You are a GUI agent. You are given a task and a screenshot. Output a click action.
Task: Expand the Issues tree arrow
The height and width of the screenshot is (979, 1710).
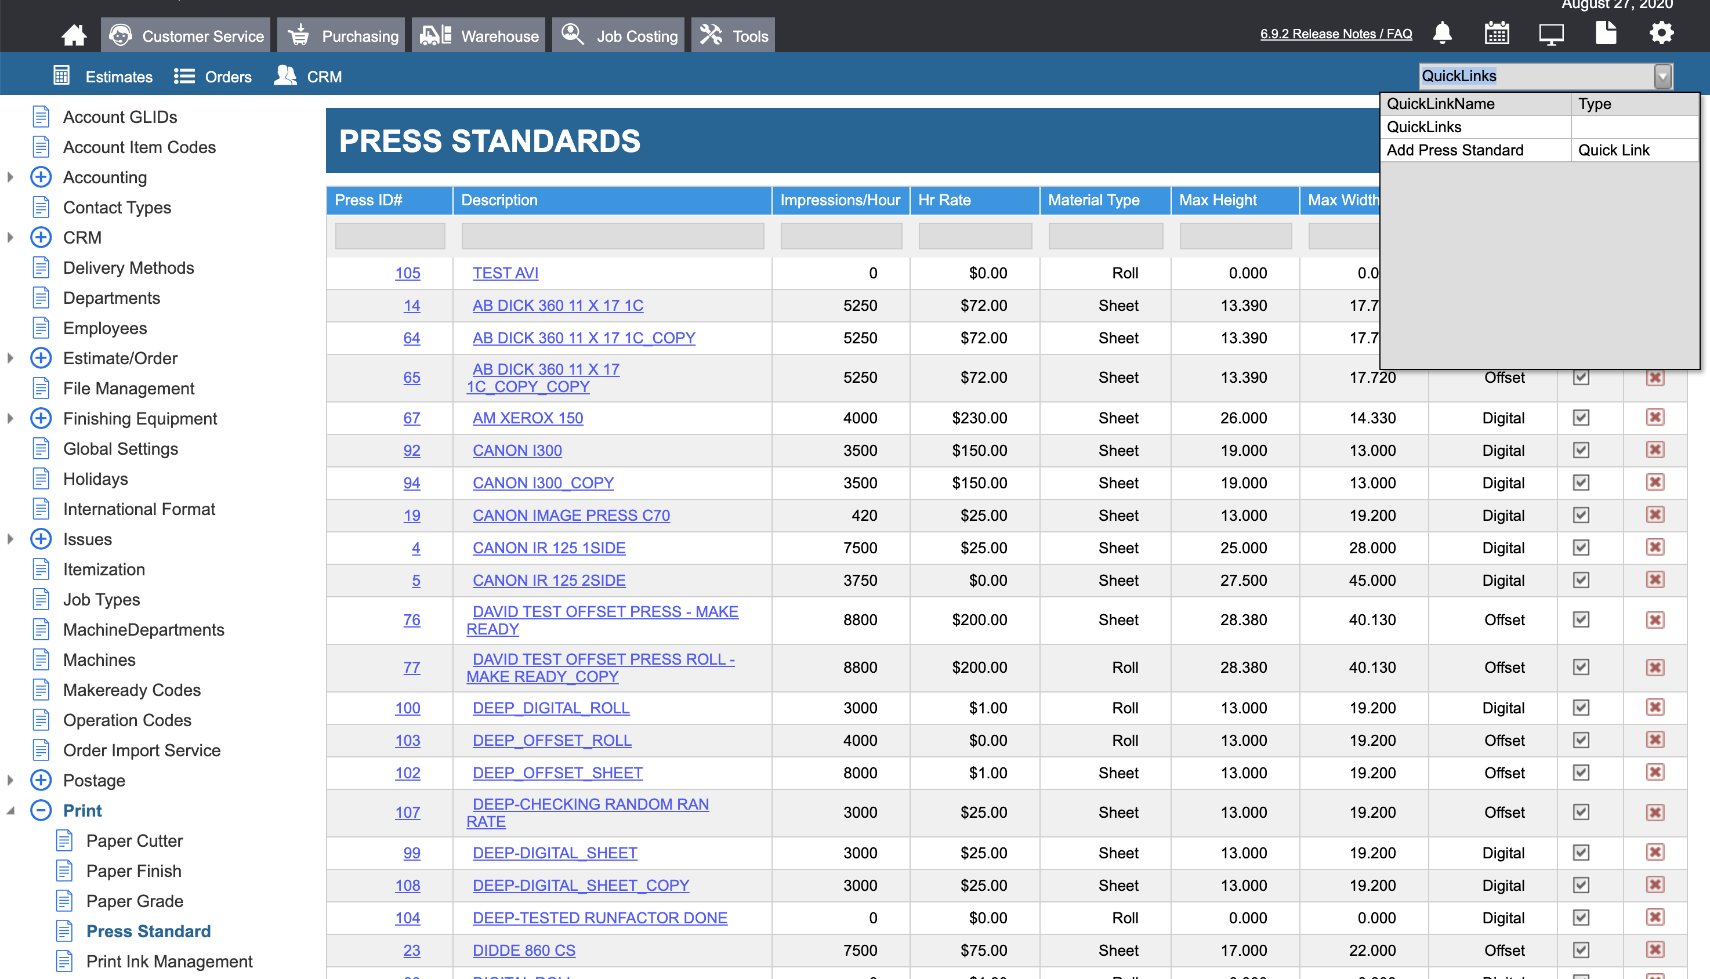tap(10, 539)
